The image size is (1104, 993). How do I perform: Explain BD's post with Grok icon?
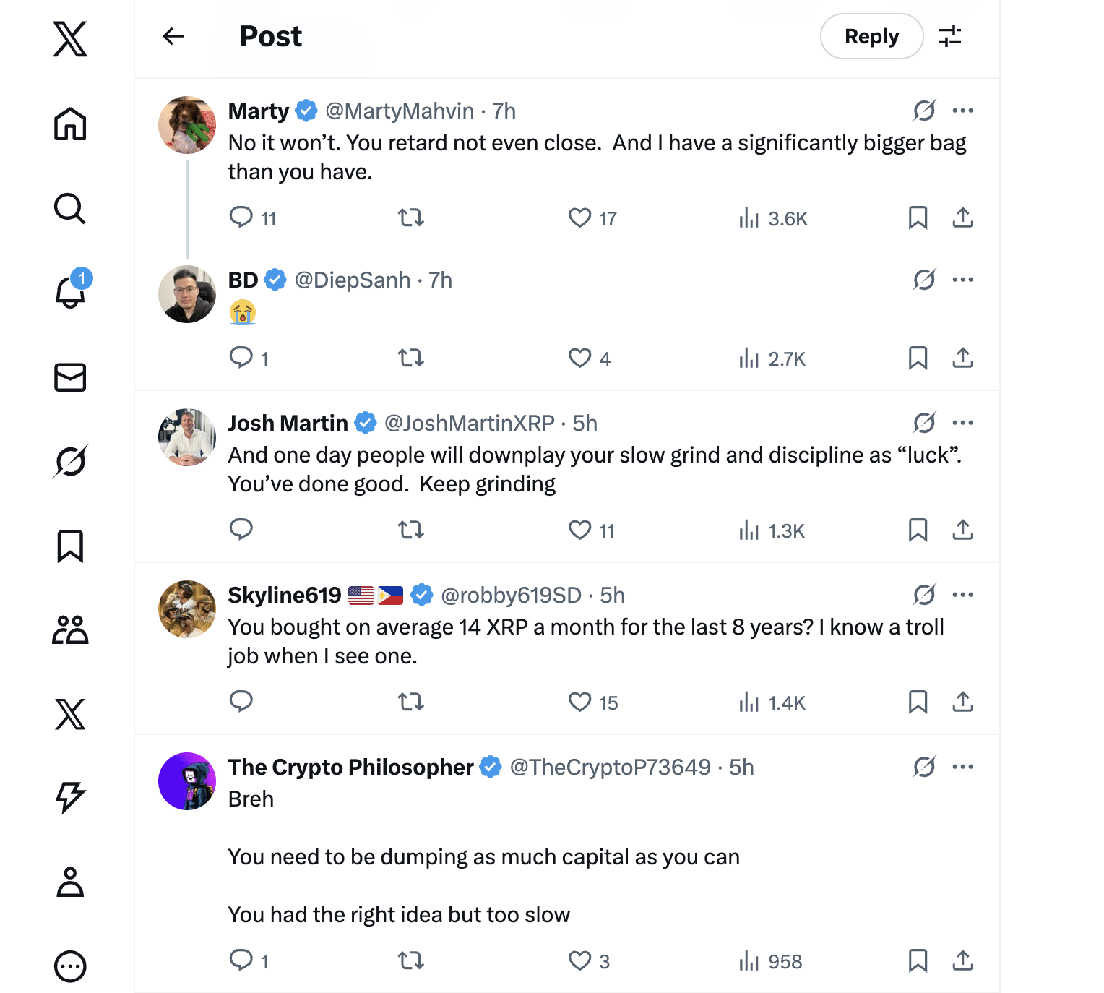(x=924, y=280)
